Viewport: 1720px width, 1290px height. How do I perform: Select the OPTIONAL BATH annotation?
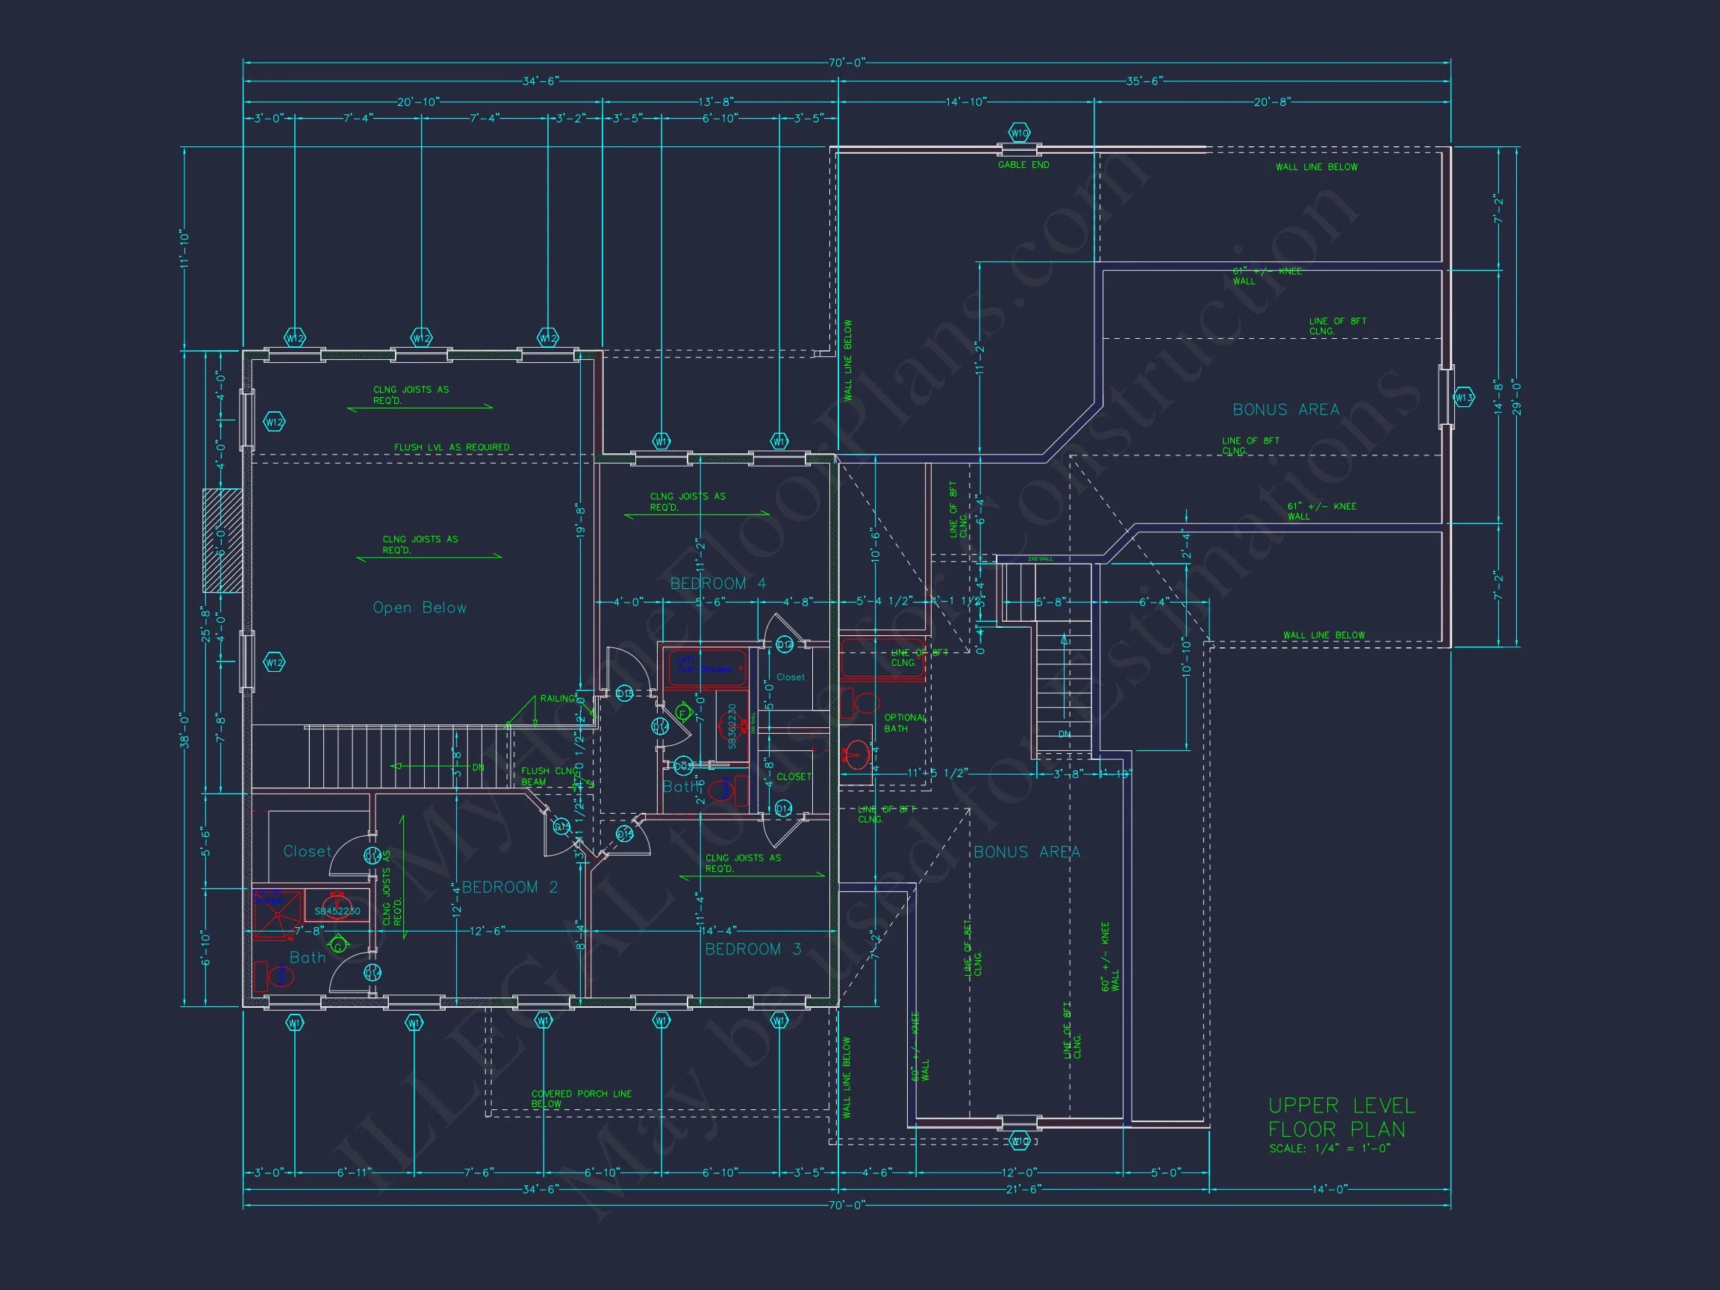[x=904, y=723]
